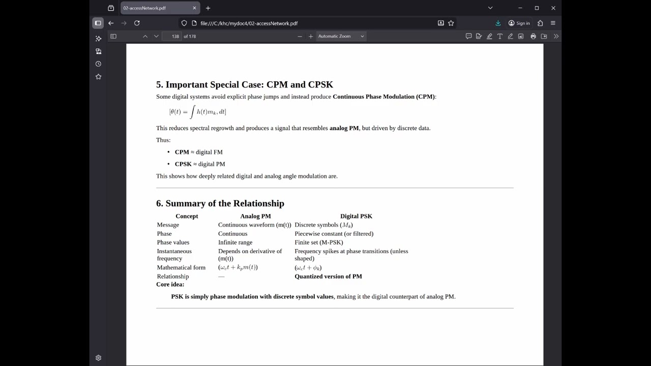Select the PDF comment annotation tool

click(x=468, y=36)
